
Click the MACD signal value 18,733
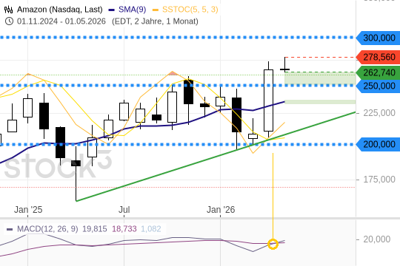click(x=124, y=229)
